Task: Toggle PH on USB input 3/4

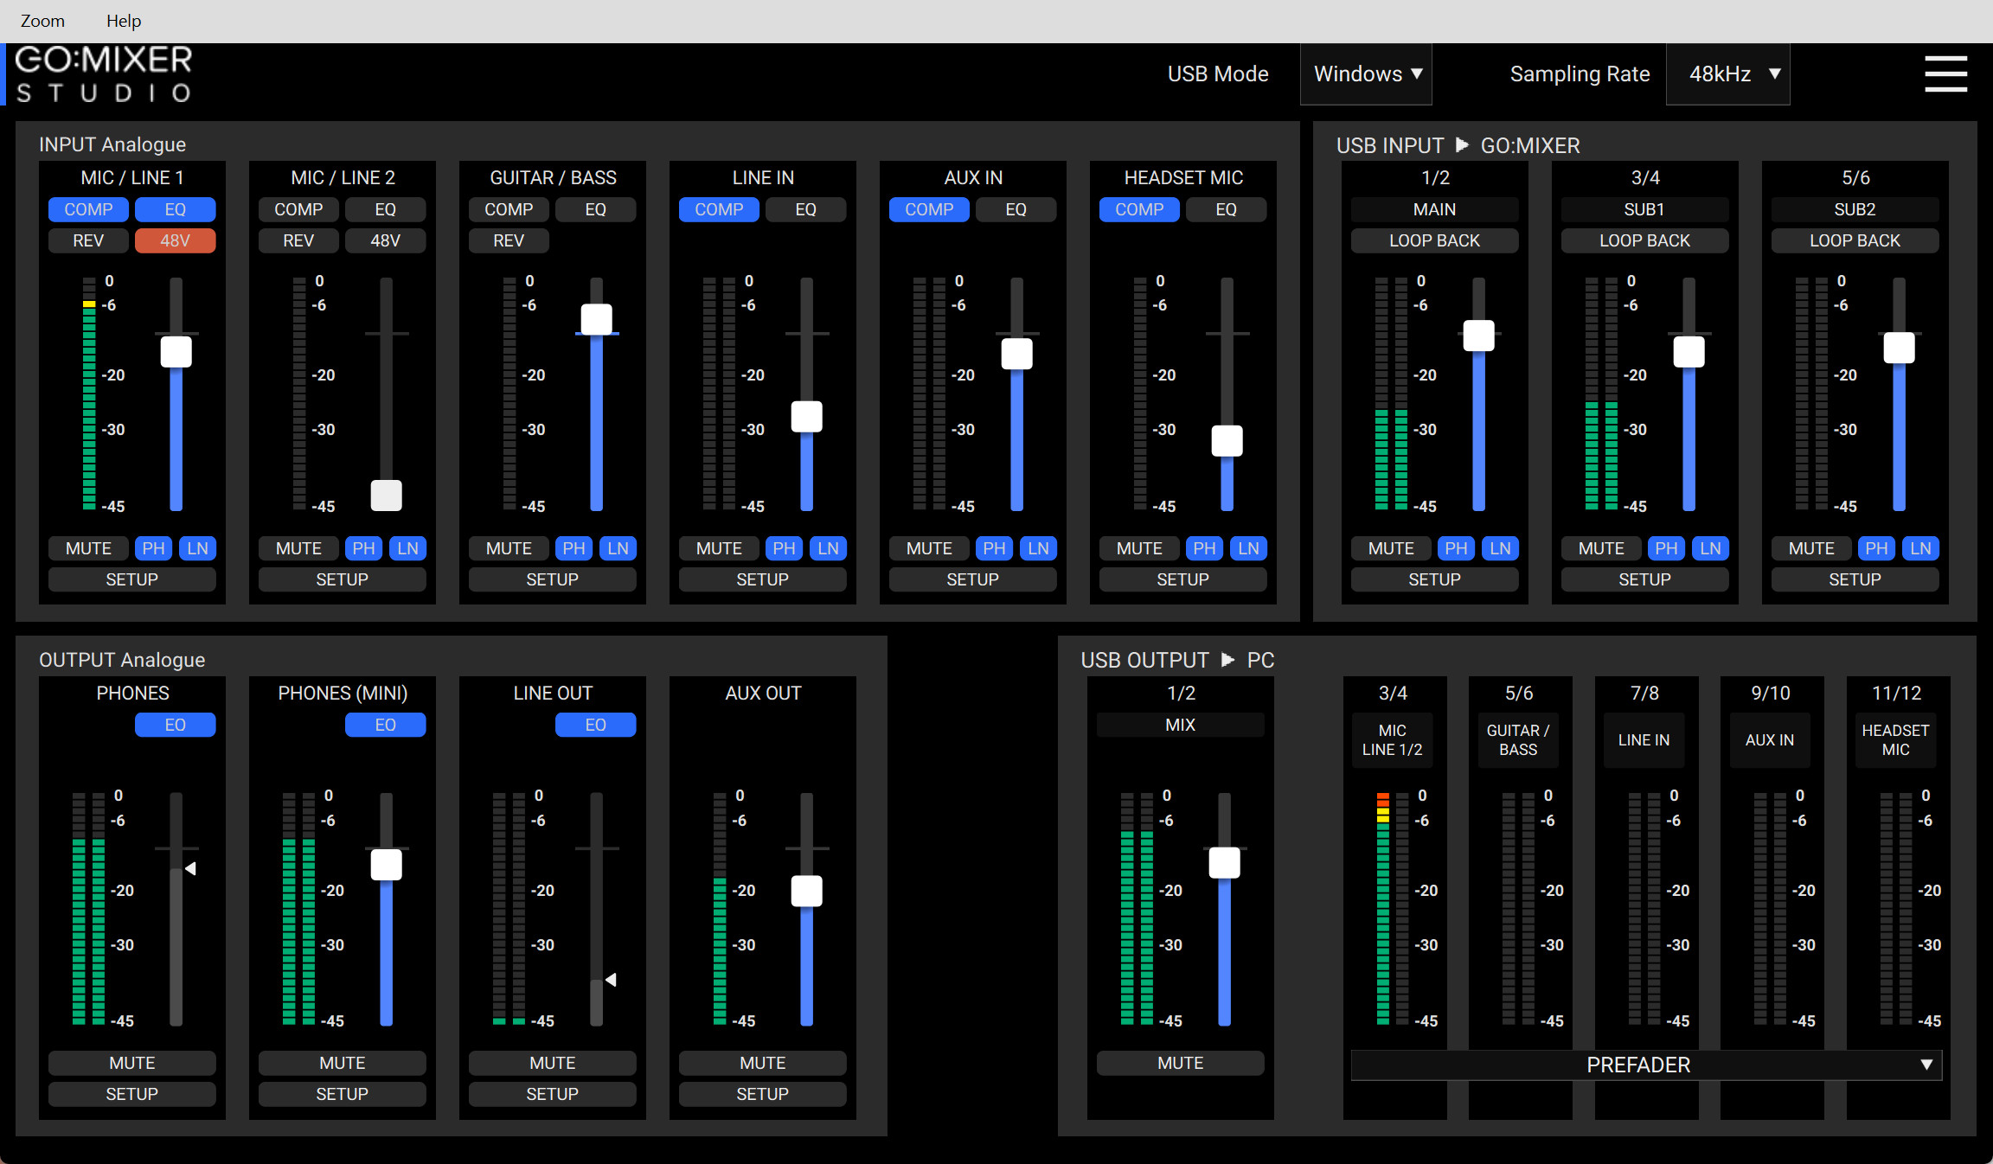Action: pos(1666,548)
